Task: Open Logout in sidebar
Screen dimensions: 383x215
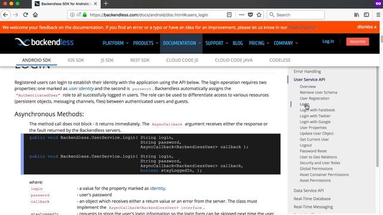Action: [x=306, y=145]
